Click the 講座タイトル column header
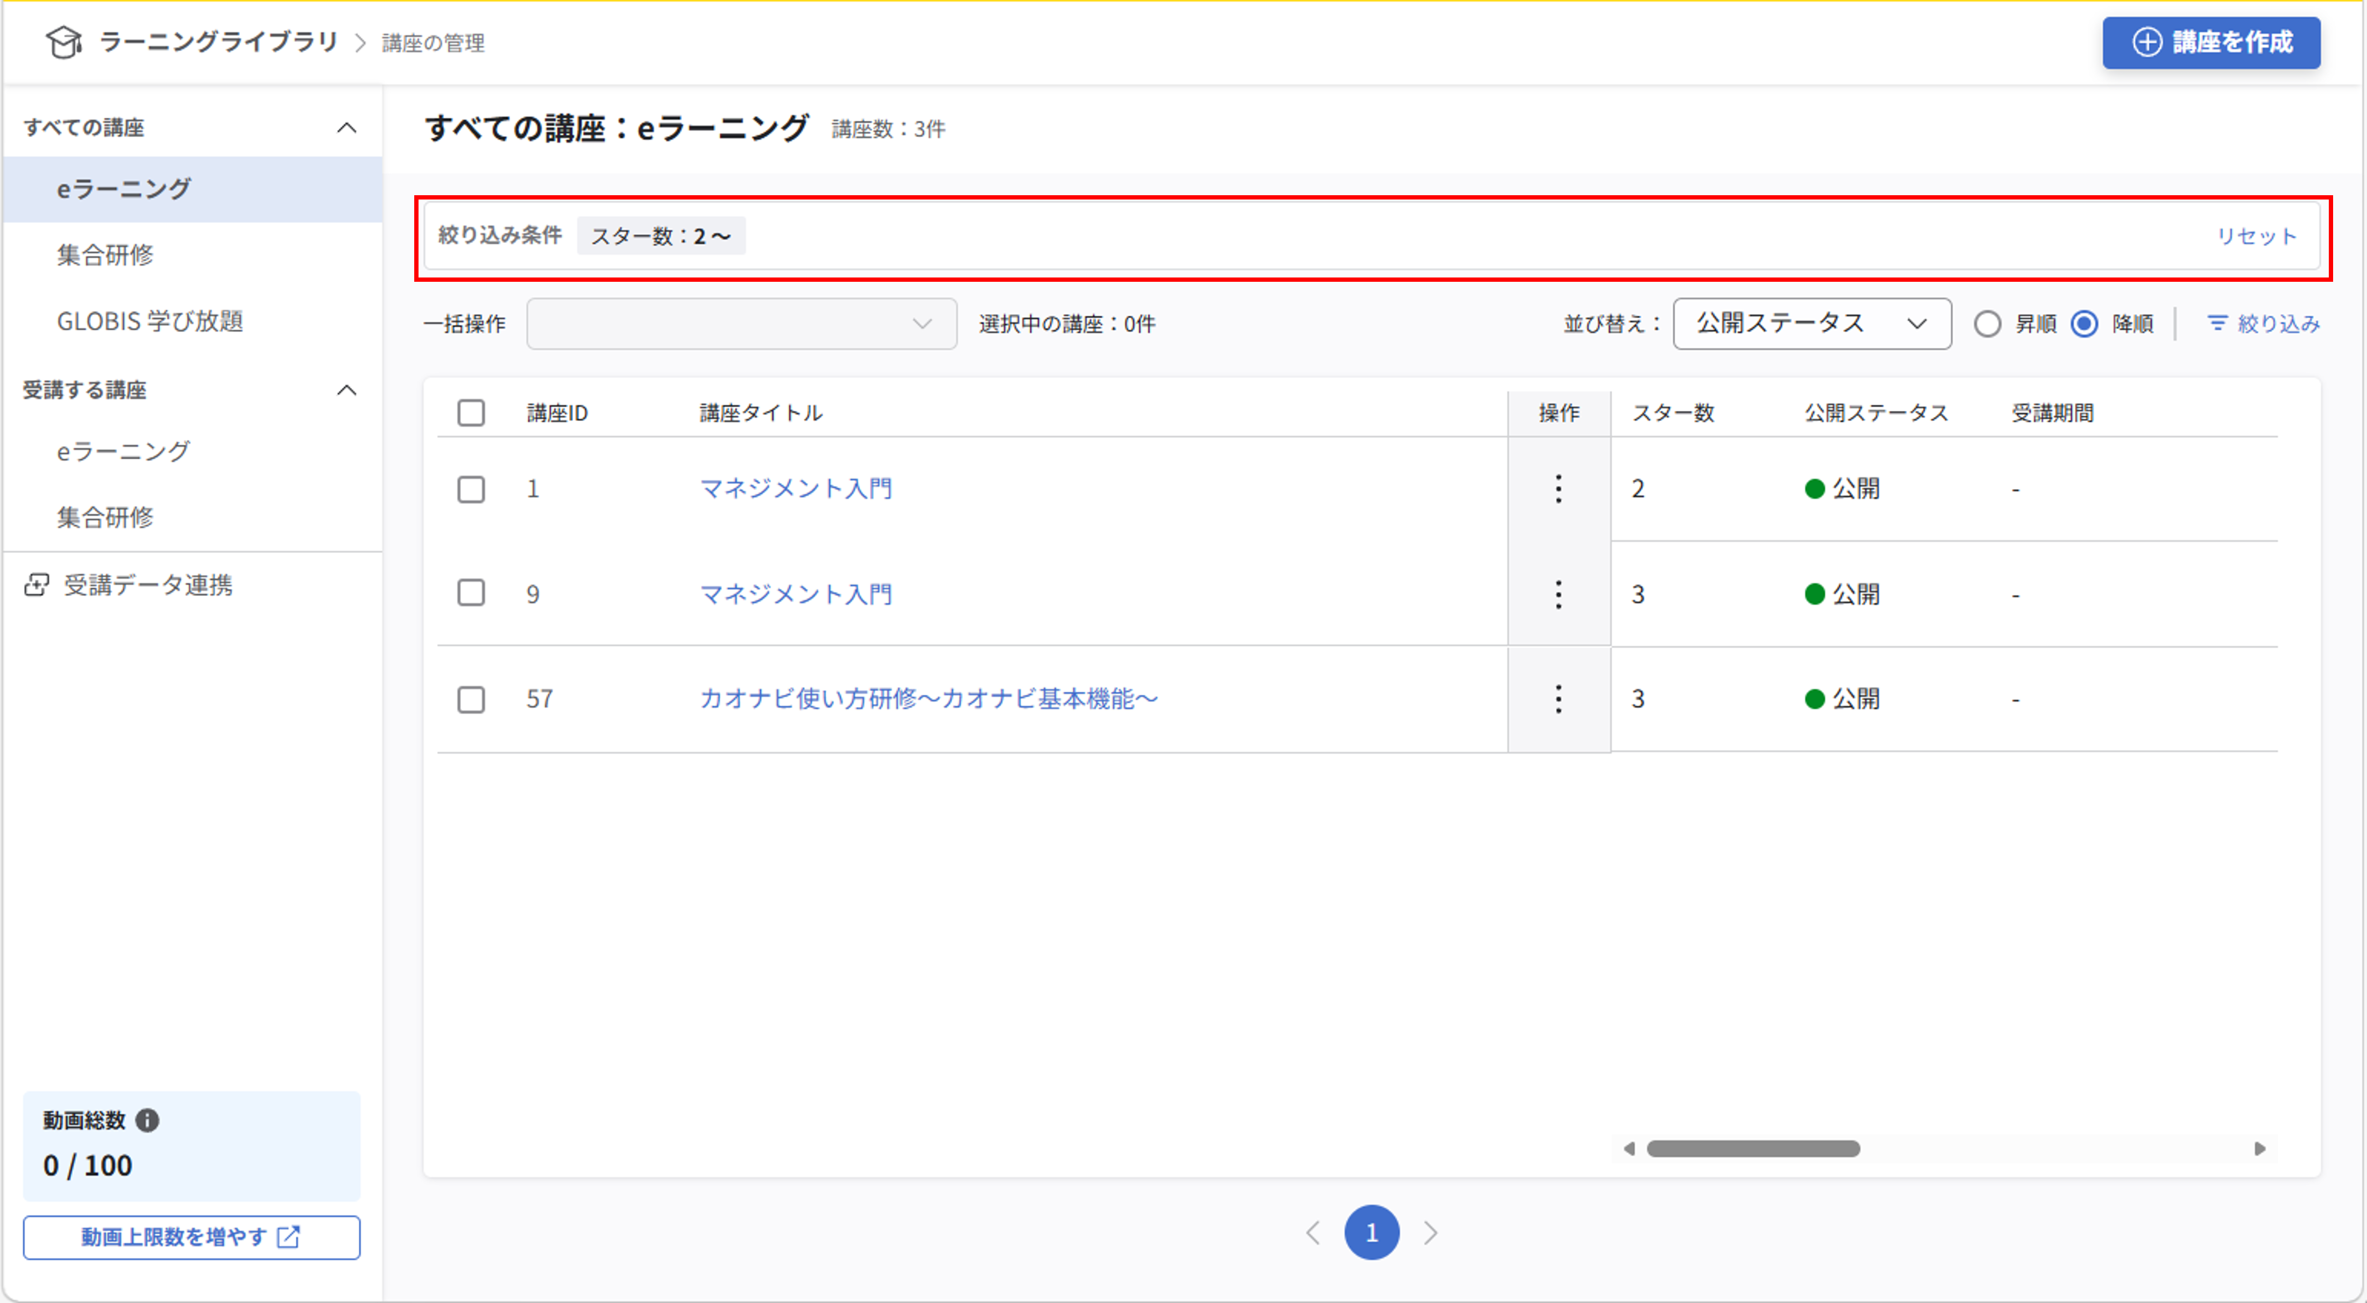Viewport: 2367px width, 1303px height. point(761,413)
